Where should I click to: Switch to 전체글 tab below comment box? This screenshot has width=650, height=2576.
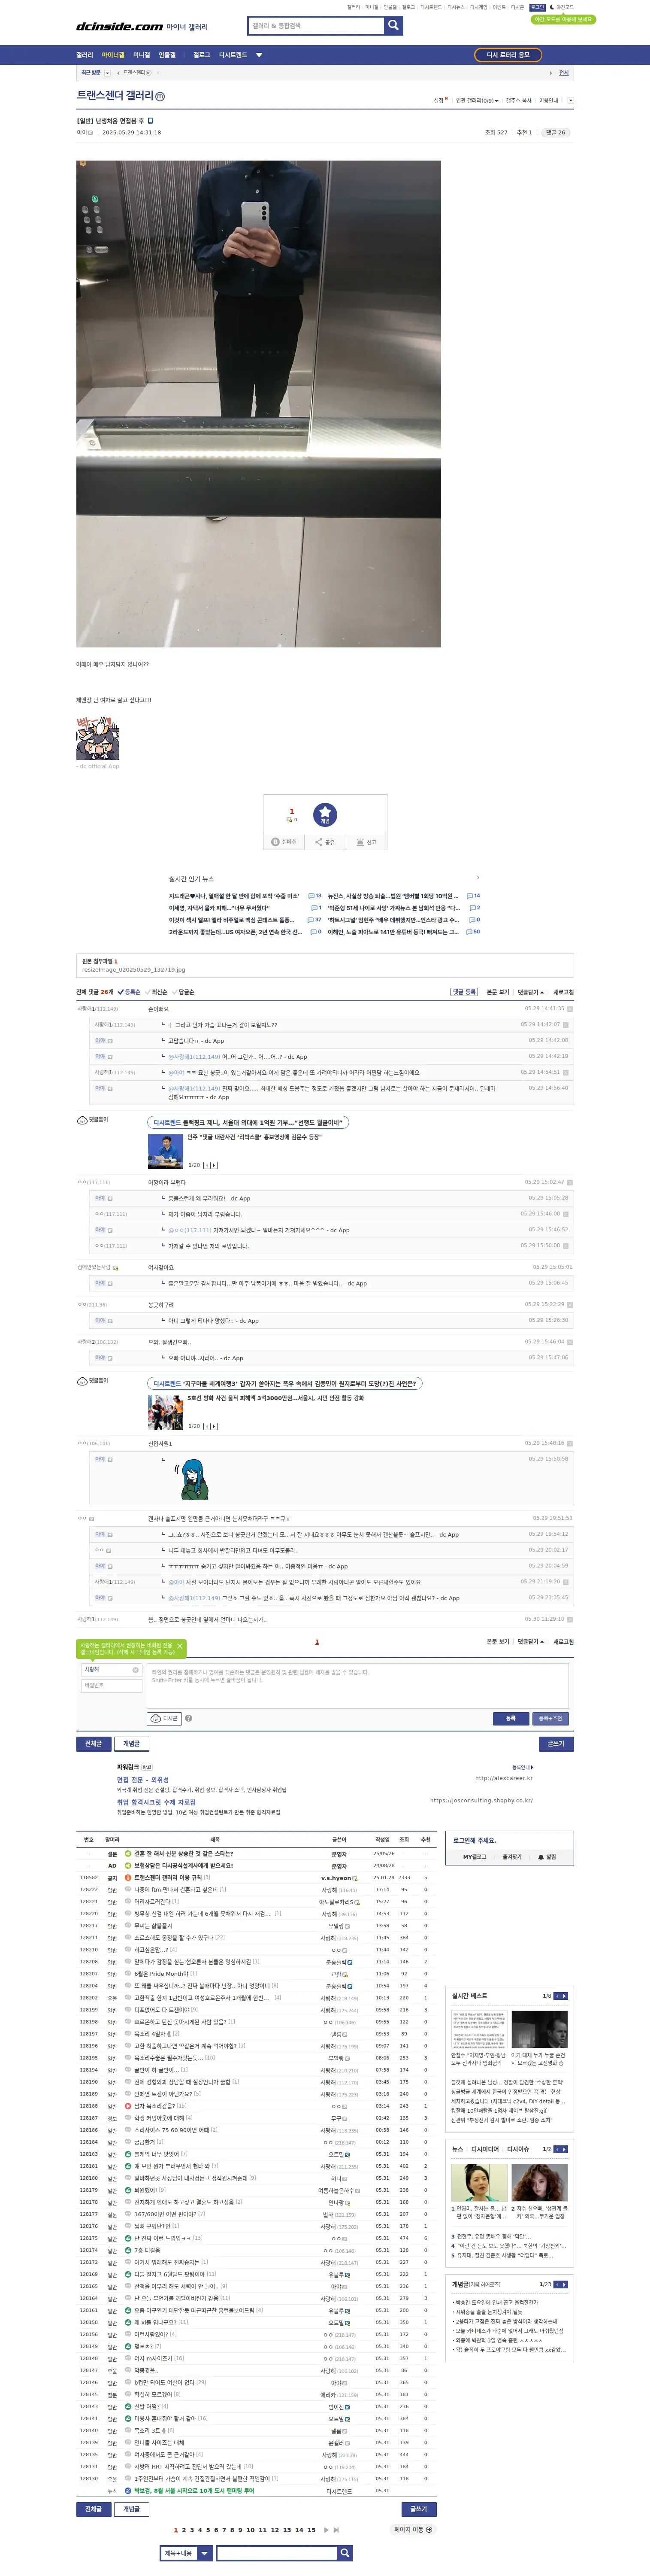tap(93, 1743)
